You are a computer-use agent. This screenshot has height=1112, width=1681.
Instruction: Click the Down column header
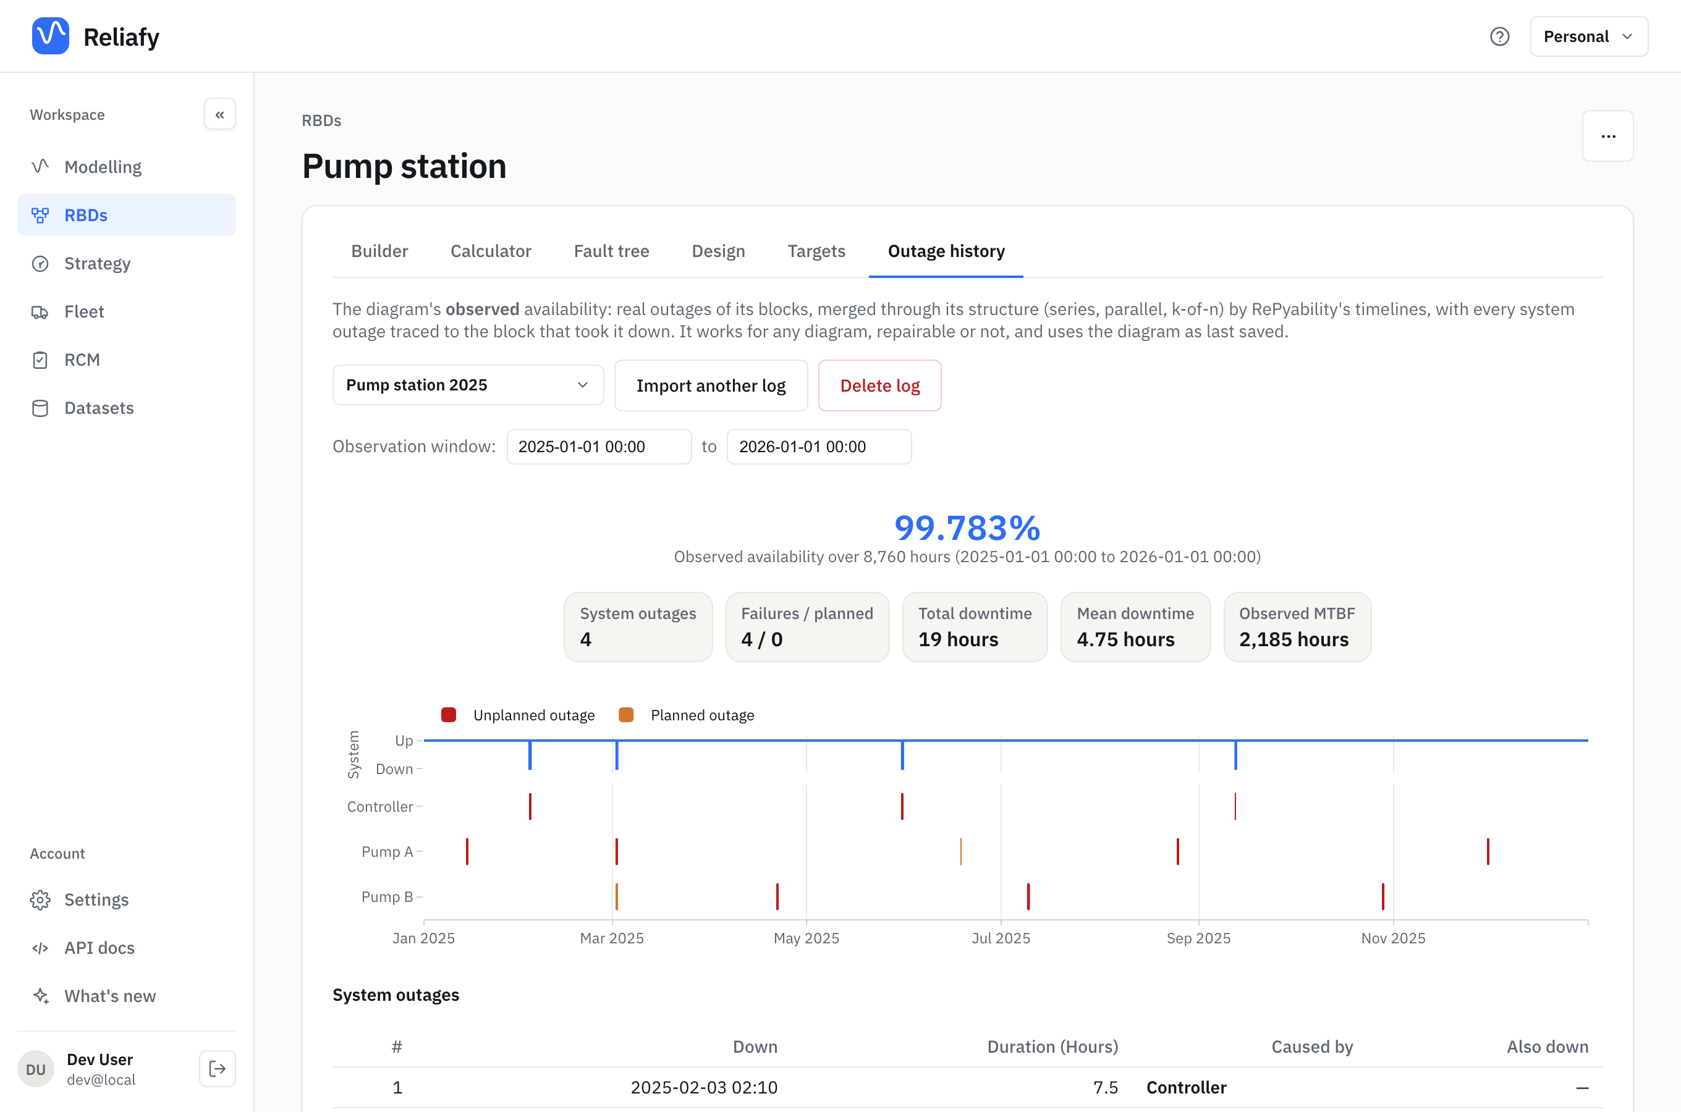[755, 1047]
